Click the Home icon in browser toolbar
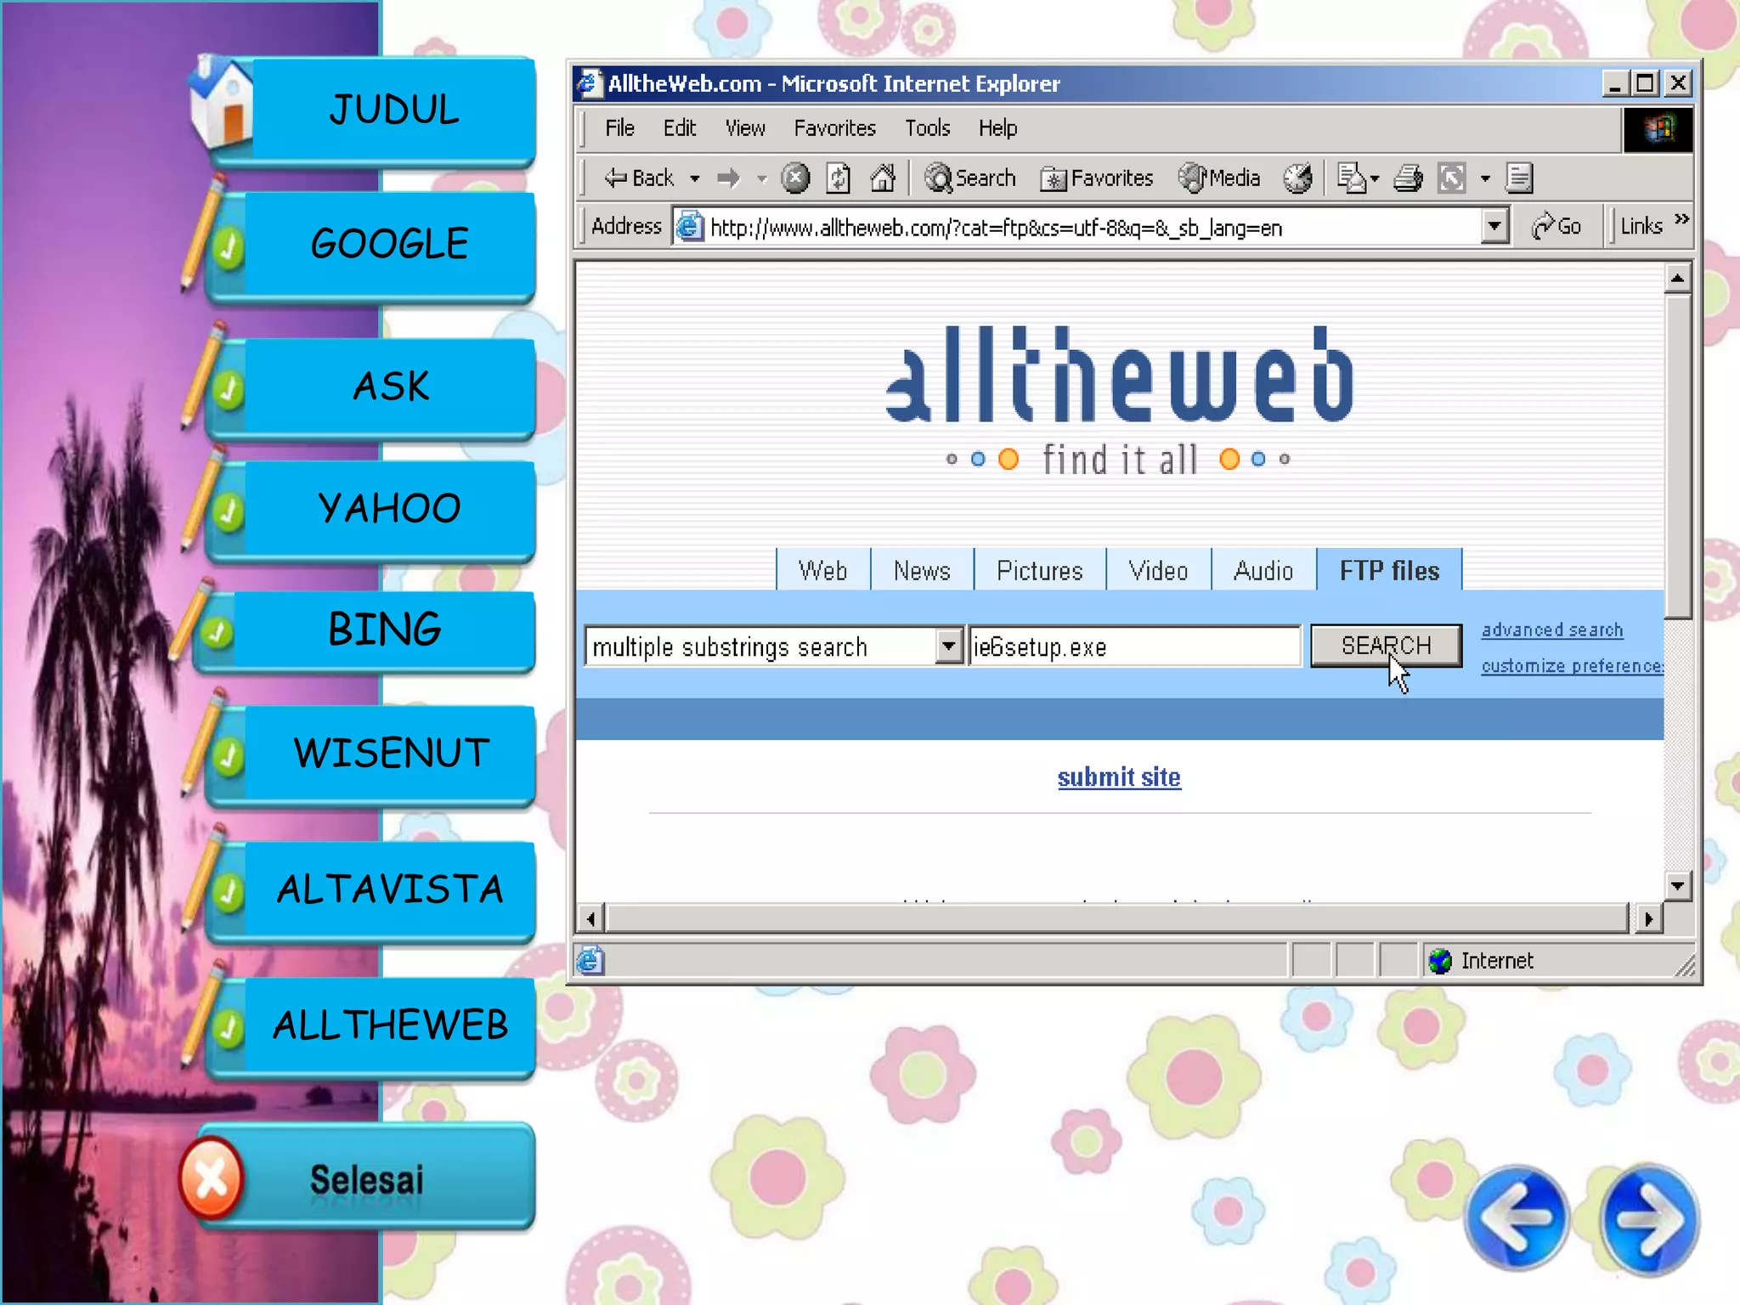This screenshot has width=1740, height=1305. pos(883,178)
